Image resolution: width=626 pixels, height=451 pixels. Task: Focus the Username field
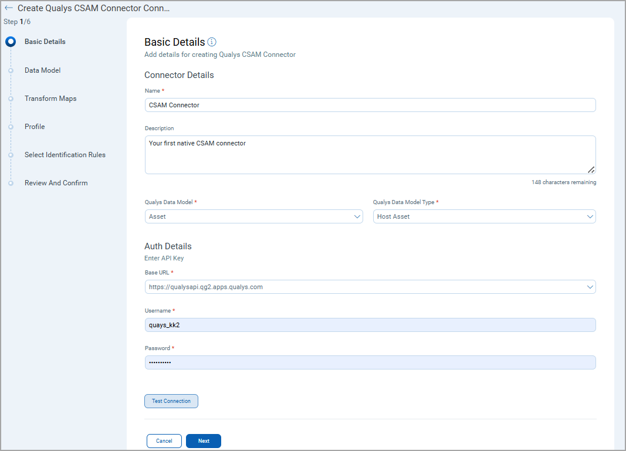(x=370, y=325)
